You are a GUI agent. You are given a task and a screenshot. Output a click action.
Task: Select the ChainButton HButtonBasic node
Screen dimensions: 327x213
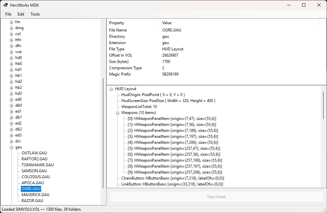[x=173, y=178]
